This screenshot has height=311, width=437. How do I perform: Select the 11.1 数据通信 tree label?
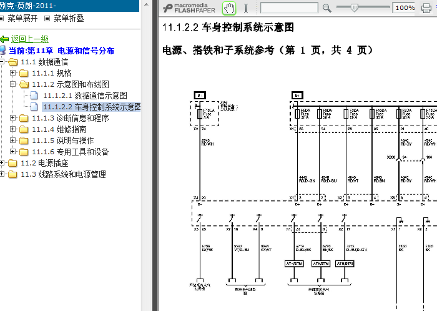pos(44,62)
